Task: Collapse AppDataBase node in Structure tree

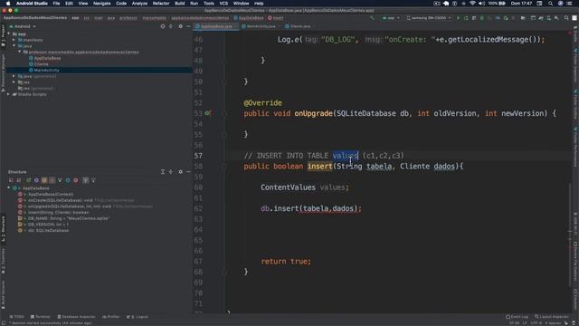Action: point(8,188)
